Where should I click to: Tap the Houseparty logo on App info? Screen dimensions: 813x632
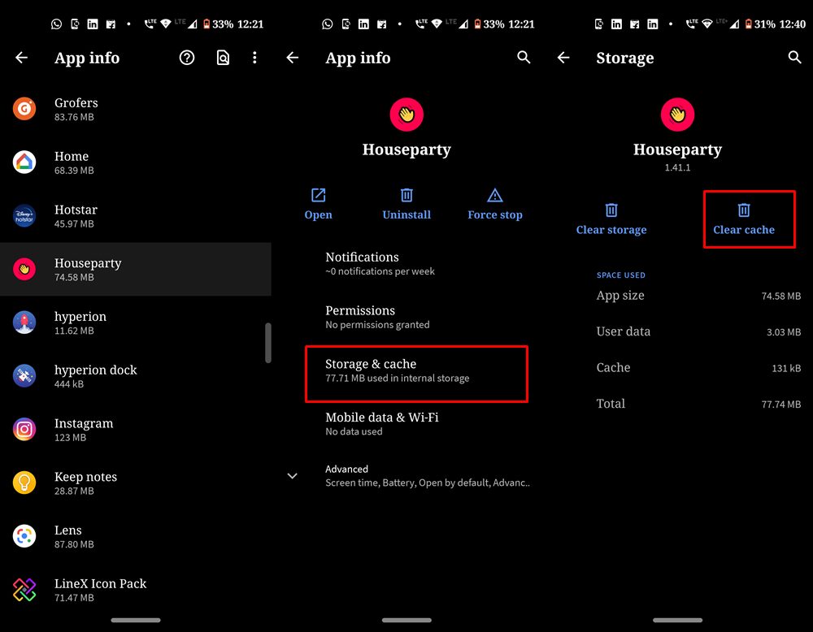(406, 115)
